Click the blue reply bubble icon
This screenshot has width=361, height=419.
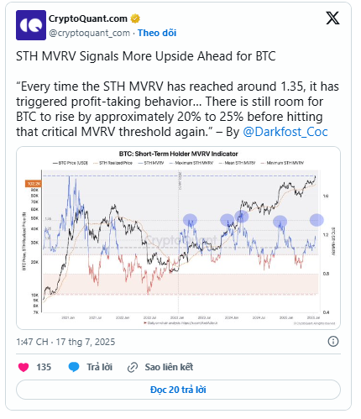coord(74,367)
